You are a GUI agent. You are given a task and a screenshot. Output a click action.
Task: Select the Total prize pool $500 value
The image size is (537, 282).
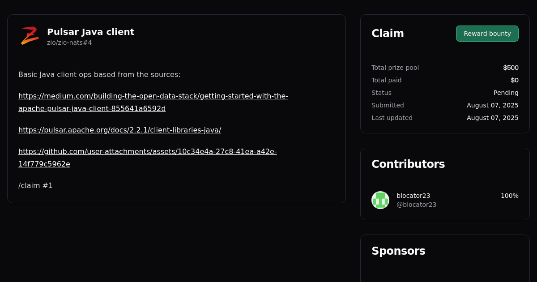click(x=511, y=68)
